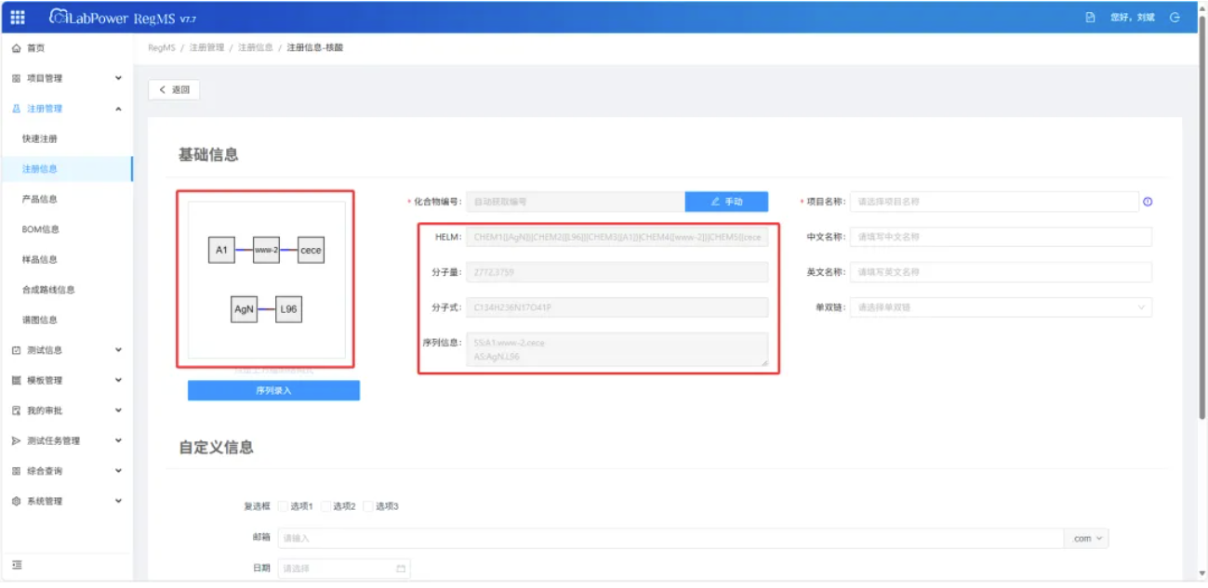Screen dimensions: 1208x588
Task: Expand the 项目管理 menu chevron
Action: (118, 78)
